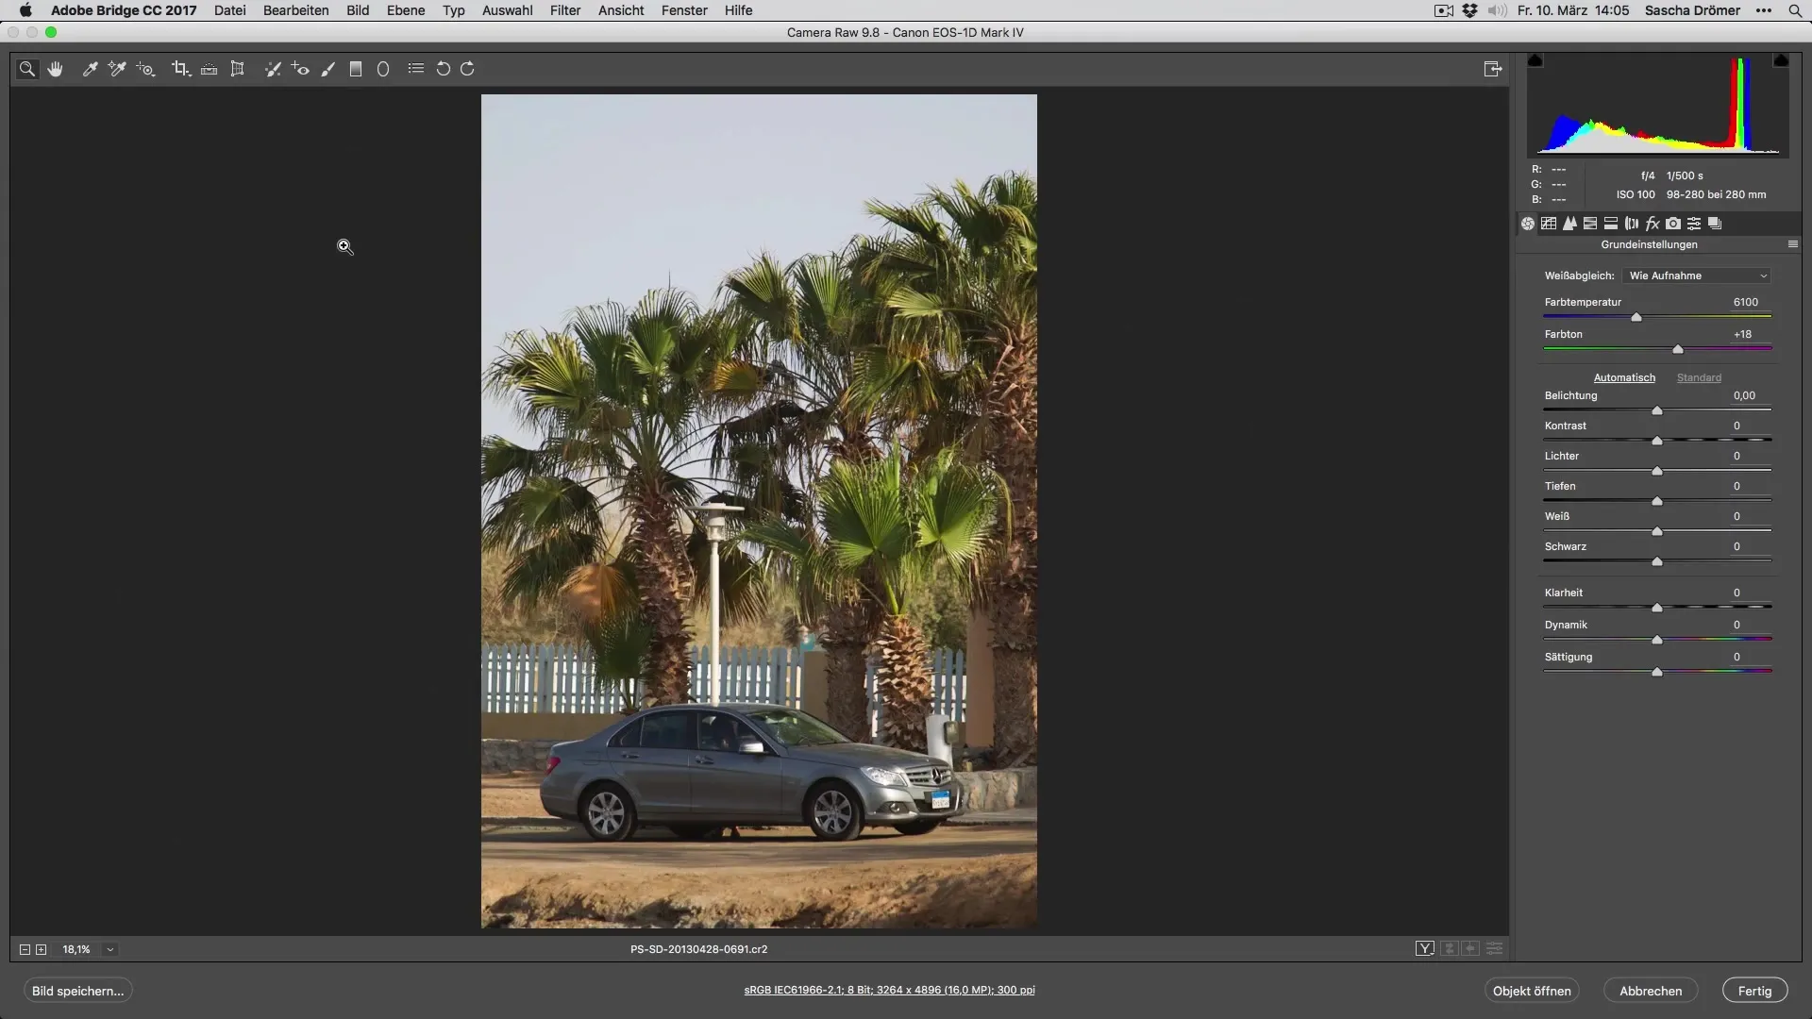The image size is (1812, 1019).
Task: Click Standard tone reset link
Action: click(x=1699, y=377)
